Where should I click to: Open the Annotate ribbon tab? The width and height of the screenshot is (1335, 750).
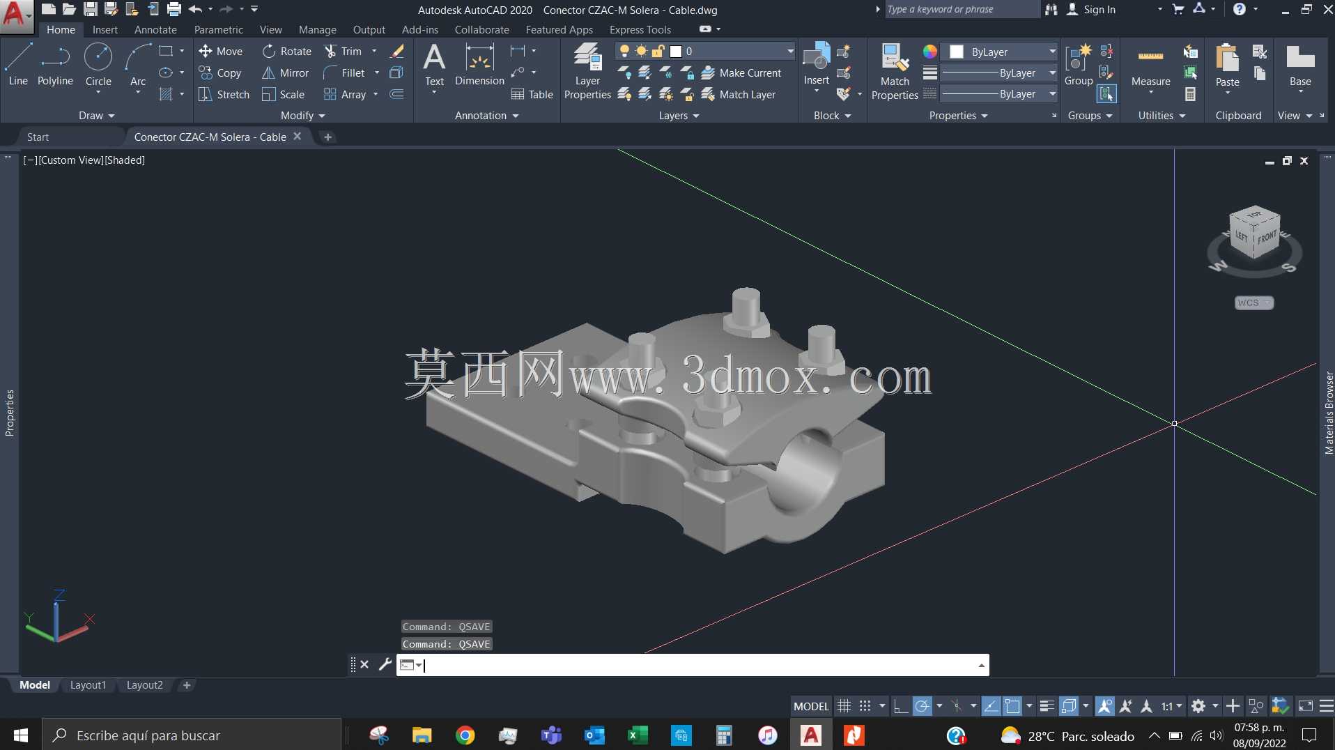tap(155, 29)
